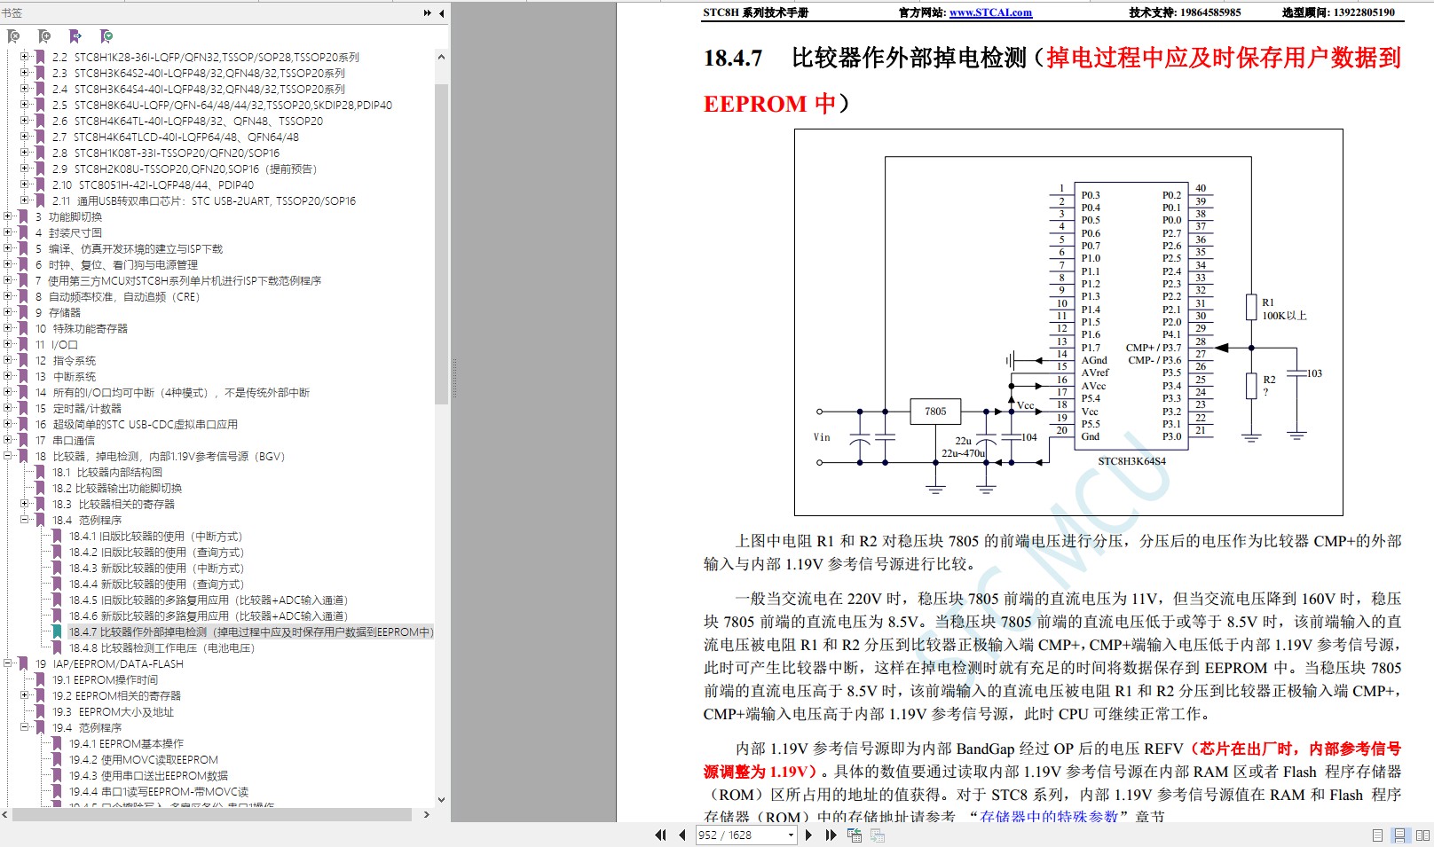Expand section 18.3 比较器相关的寄存器
Screen dimensions: 1434x847
coord(25,504)
